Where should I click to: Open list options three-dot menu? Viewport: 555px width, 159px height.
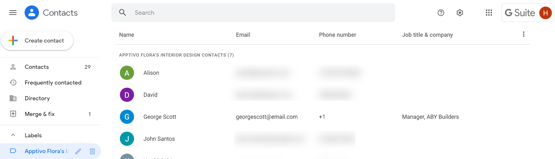(x=524, y=34)
